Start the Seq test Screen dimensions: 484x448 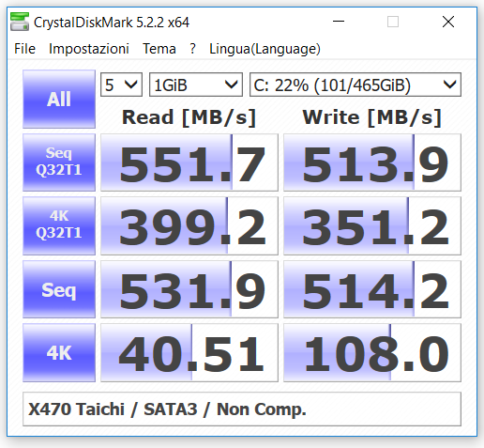[x=59, y=289]
